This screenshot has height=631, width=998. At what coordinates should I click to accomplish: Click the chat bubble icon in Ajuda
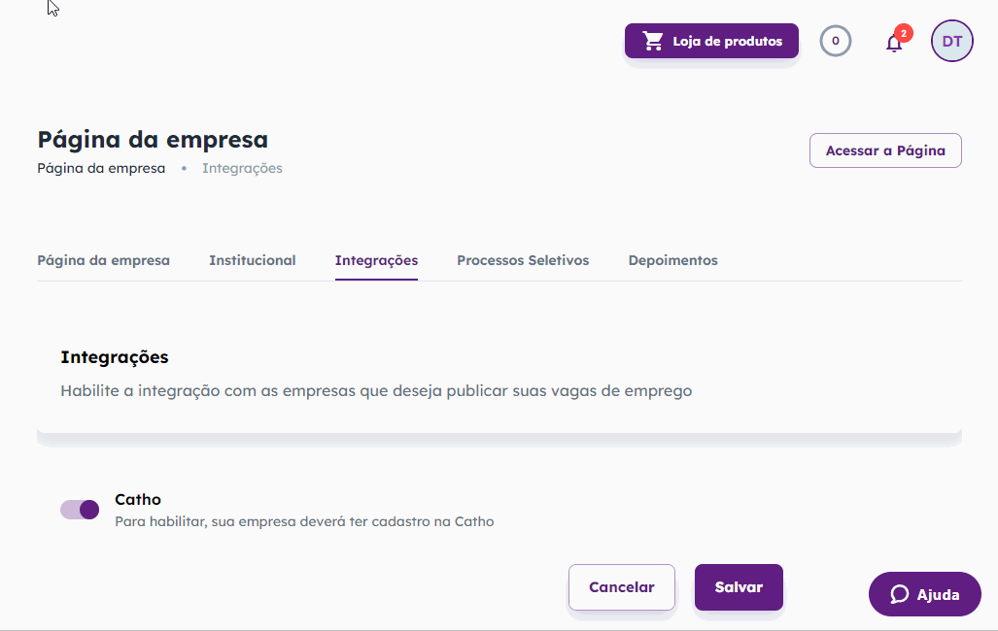pos(899,594)
